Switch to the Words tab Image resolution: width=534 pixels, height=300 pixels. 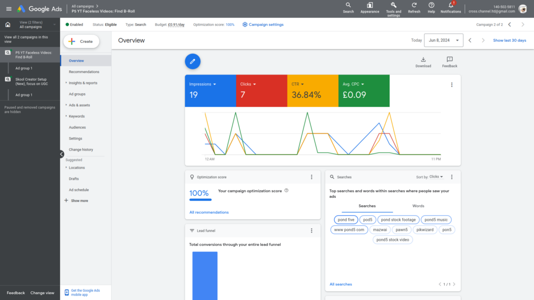(x=418, y=206)
